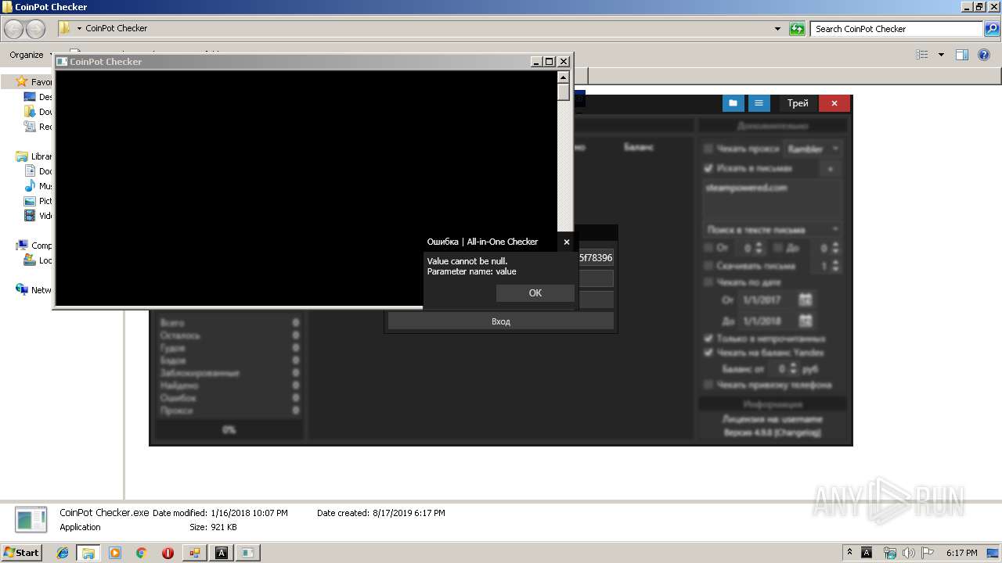Open the address bar history dropdown
This screenshot has width=1002, height=563.
(x=777, y=29)
